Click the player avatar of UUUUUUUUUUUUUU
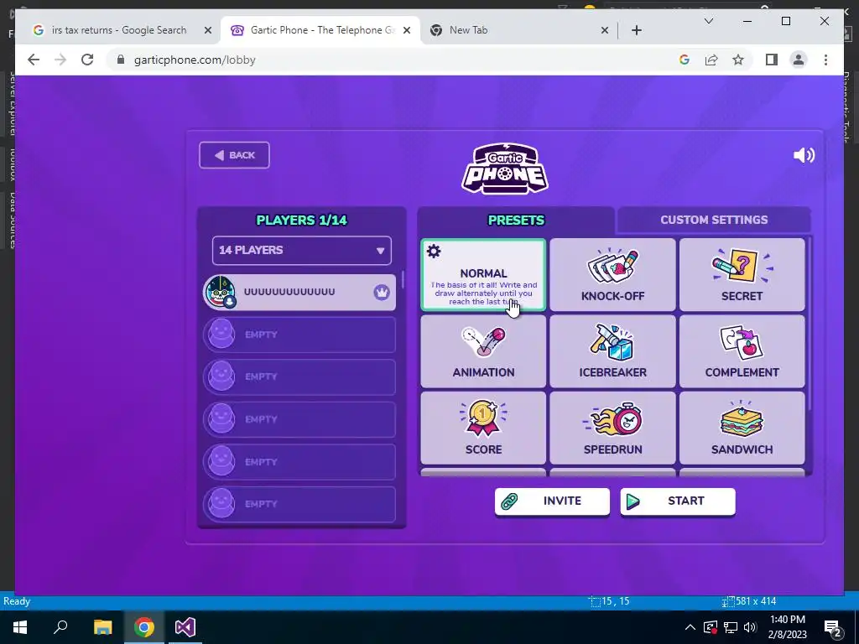859x644 pixels. tap(221, 292)
